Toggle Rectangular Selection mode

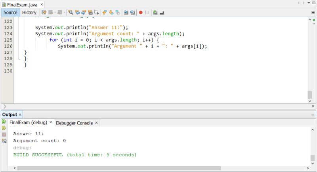click(97, 13)
